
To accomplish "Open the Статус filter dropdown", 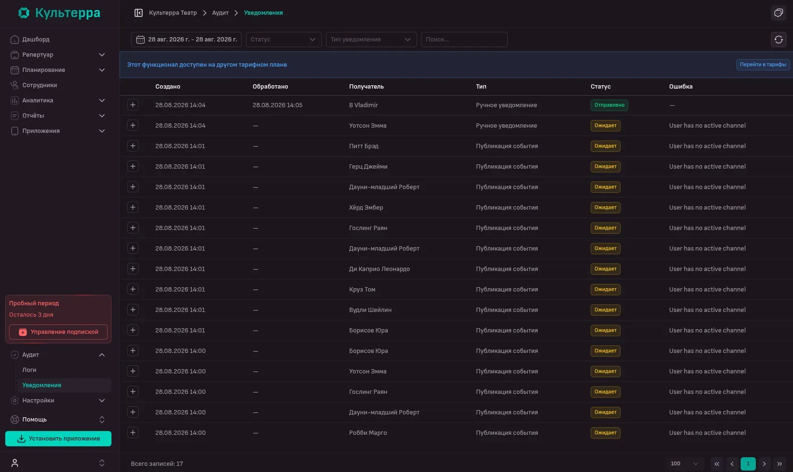I will [283, 40].
